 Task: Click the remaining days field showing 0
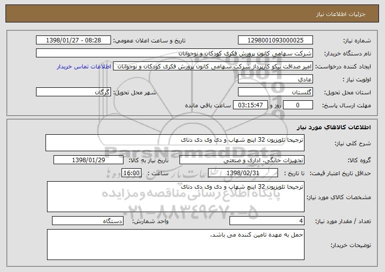(x=298, y=105)
